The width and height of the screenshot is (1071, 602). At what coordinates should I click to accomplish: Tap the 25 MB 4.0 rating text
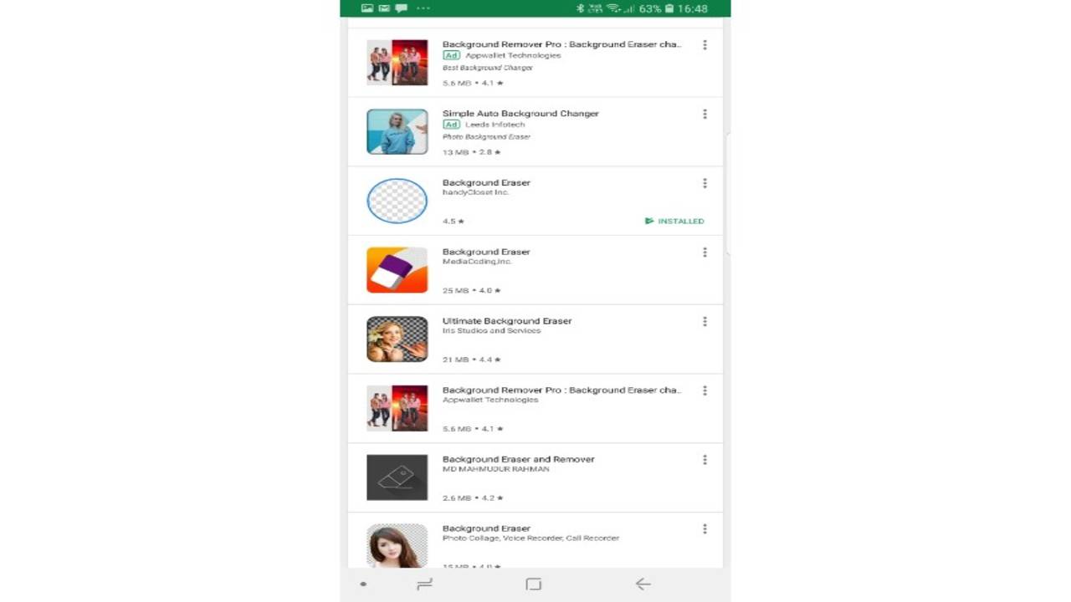coord(472,290)
